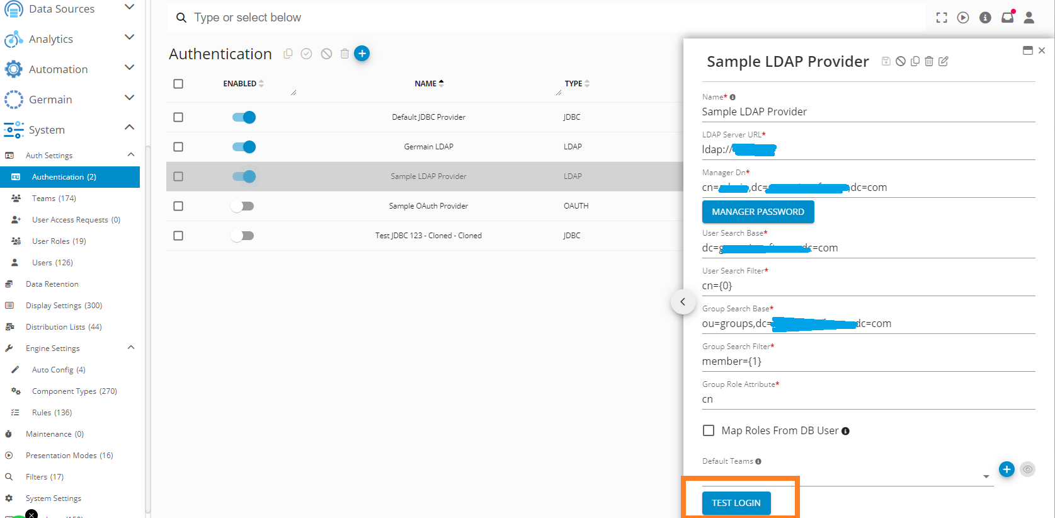Open the Default Teams dropdown

click(x=986, y=476)
